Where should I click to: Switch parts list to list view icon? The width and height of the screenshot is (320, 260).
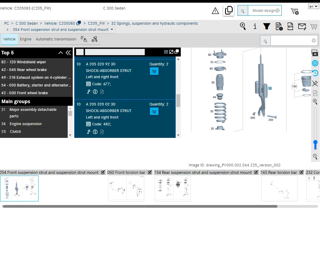pos(166,52)
